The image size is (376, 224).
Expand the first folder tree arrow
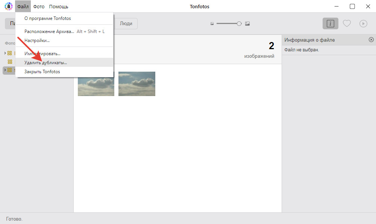coord(5,53)
